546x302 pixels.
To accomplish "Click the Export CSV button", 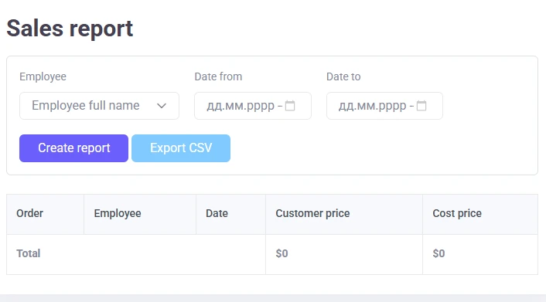I will click(181, 148).
